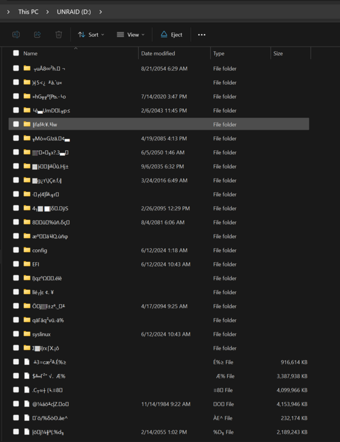Click size value 916,614 KB
The height and width of the screenshot is (442, 340).
tap(294, 362)
